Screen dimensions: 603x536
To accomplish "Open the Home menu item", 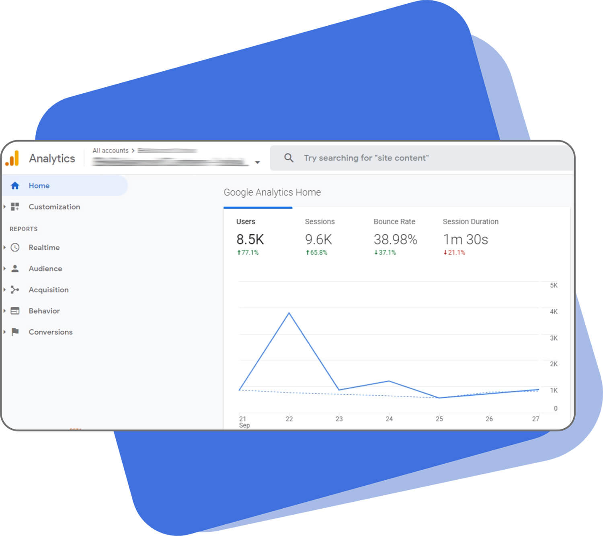I will 64,185.
